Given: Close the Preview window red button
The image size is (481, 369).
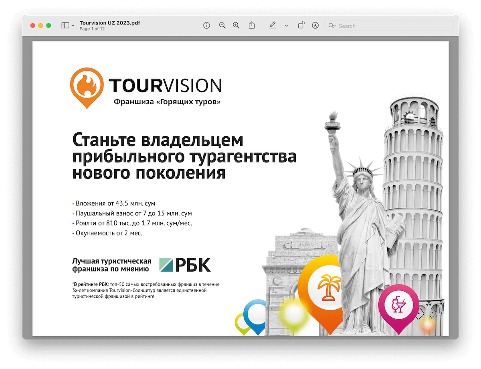Looking at the screenshot, I should 33,26.
